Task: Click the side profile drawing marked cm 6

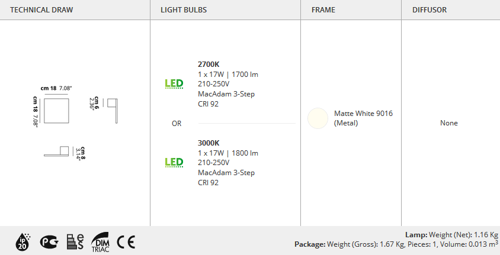Action: tap(113, 111)
